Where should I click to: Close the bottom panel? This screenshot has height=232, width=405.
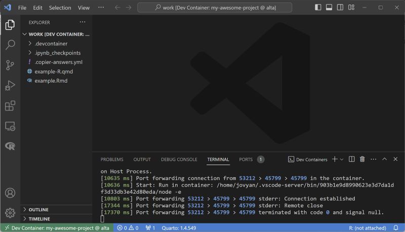[x=395, y=159]
